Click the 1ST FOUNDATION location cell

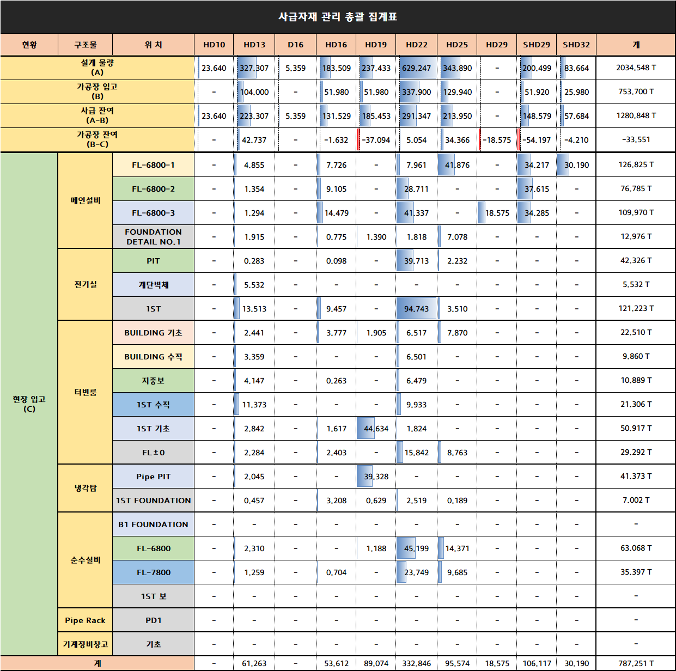coord(154,501)
